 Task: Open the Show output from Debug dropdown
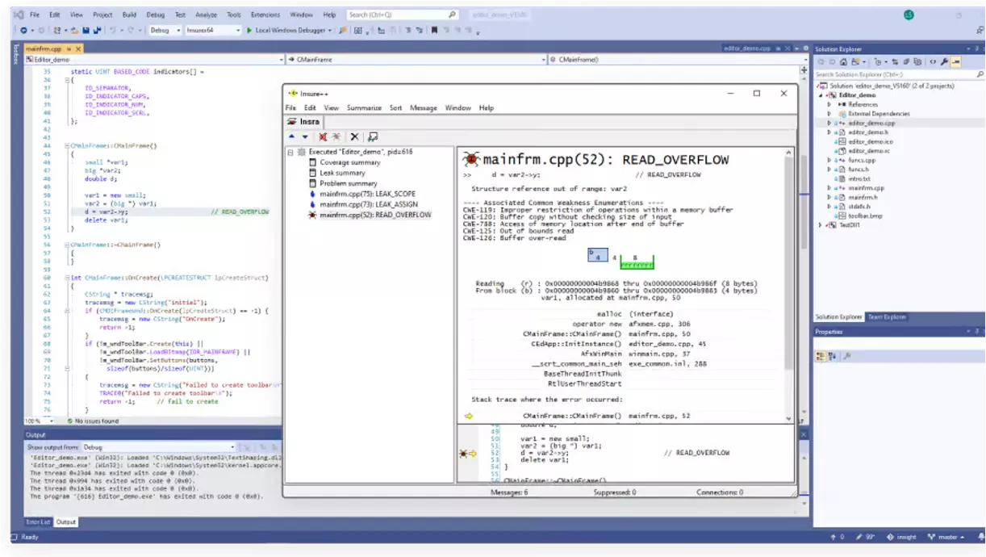click(x=159, y=446)
